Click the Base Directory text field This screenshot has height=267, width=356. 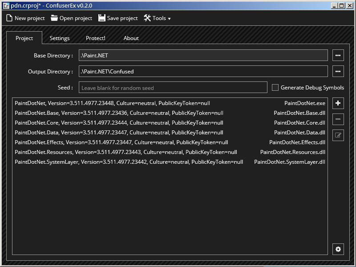pos(203,55)
